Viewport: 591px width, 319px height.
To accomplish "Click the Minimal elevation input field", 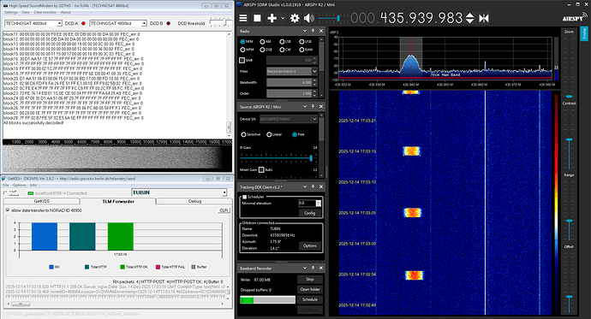I will [307, 204].
